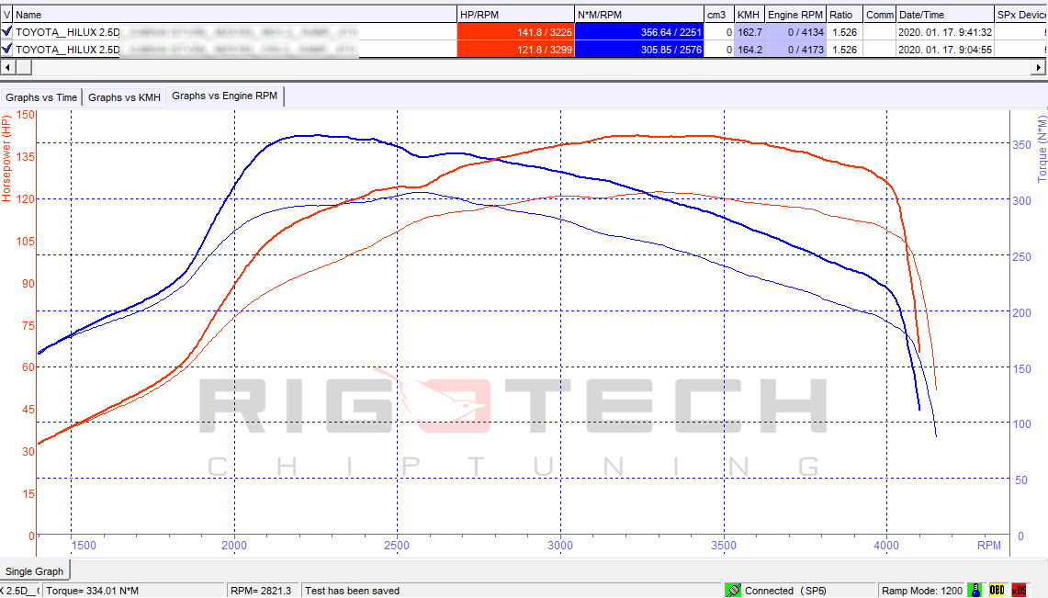This screenshot has height=598, width=1048.
Task: Click the Horsepower (HP) axis label
Action: coord(6,158)
